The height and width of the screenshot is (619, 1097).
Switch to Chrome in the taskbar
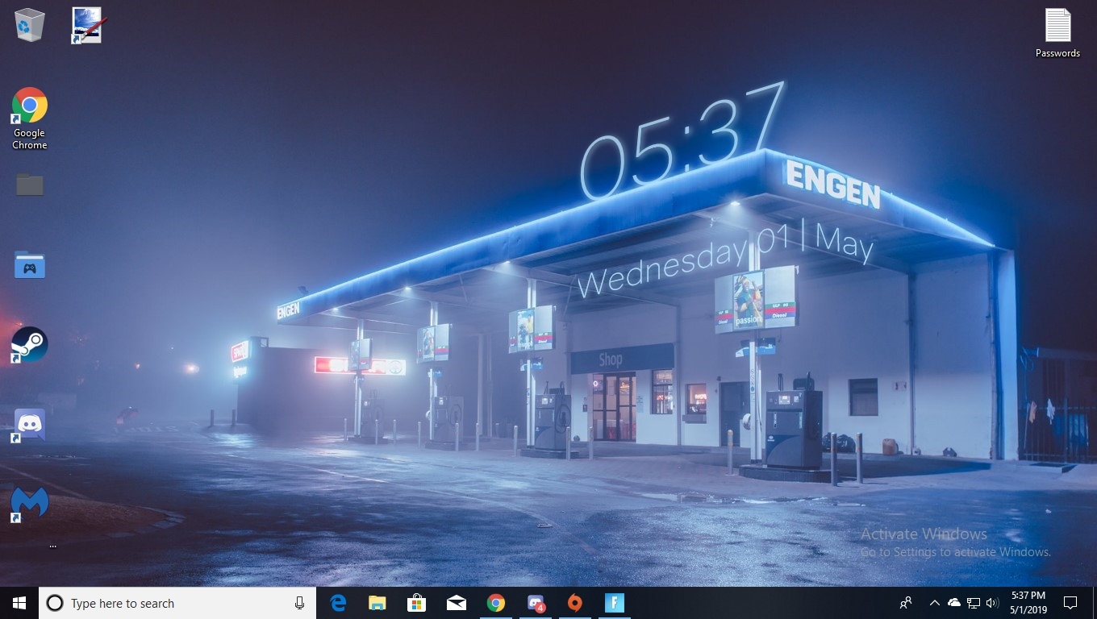tap(495, 603)
